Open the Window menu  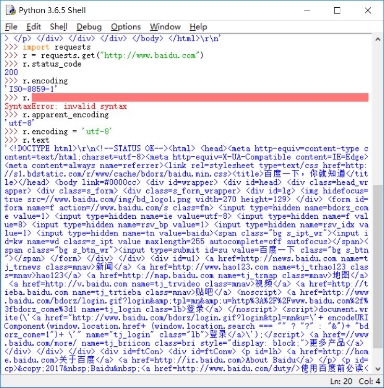[165, 27]
